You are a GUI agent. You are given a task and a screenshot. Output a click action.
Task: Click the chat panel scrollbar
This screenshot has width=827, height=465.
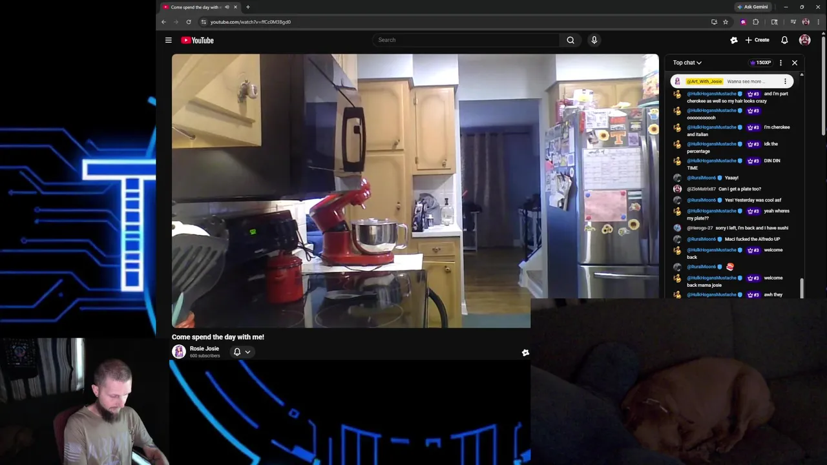[x=802, y=288]
